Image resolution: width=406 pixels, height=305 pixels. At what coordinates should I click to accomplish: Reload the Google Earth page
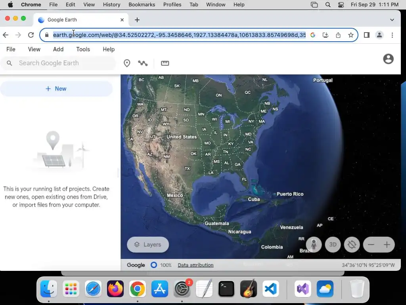point(31,35)
